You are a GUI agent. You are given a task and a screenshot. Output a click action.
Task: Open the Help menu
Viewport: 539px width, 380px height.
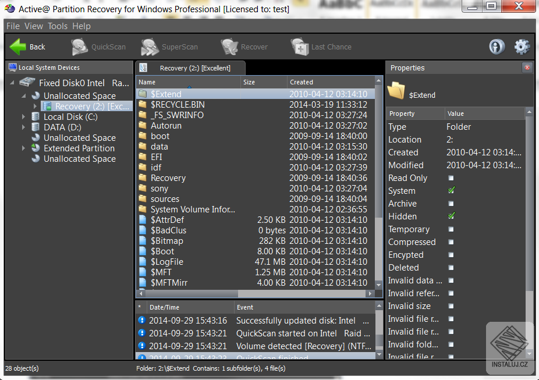point(81,26)
